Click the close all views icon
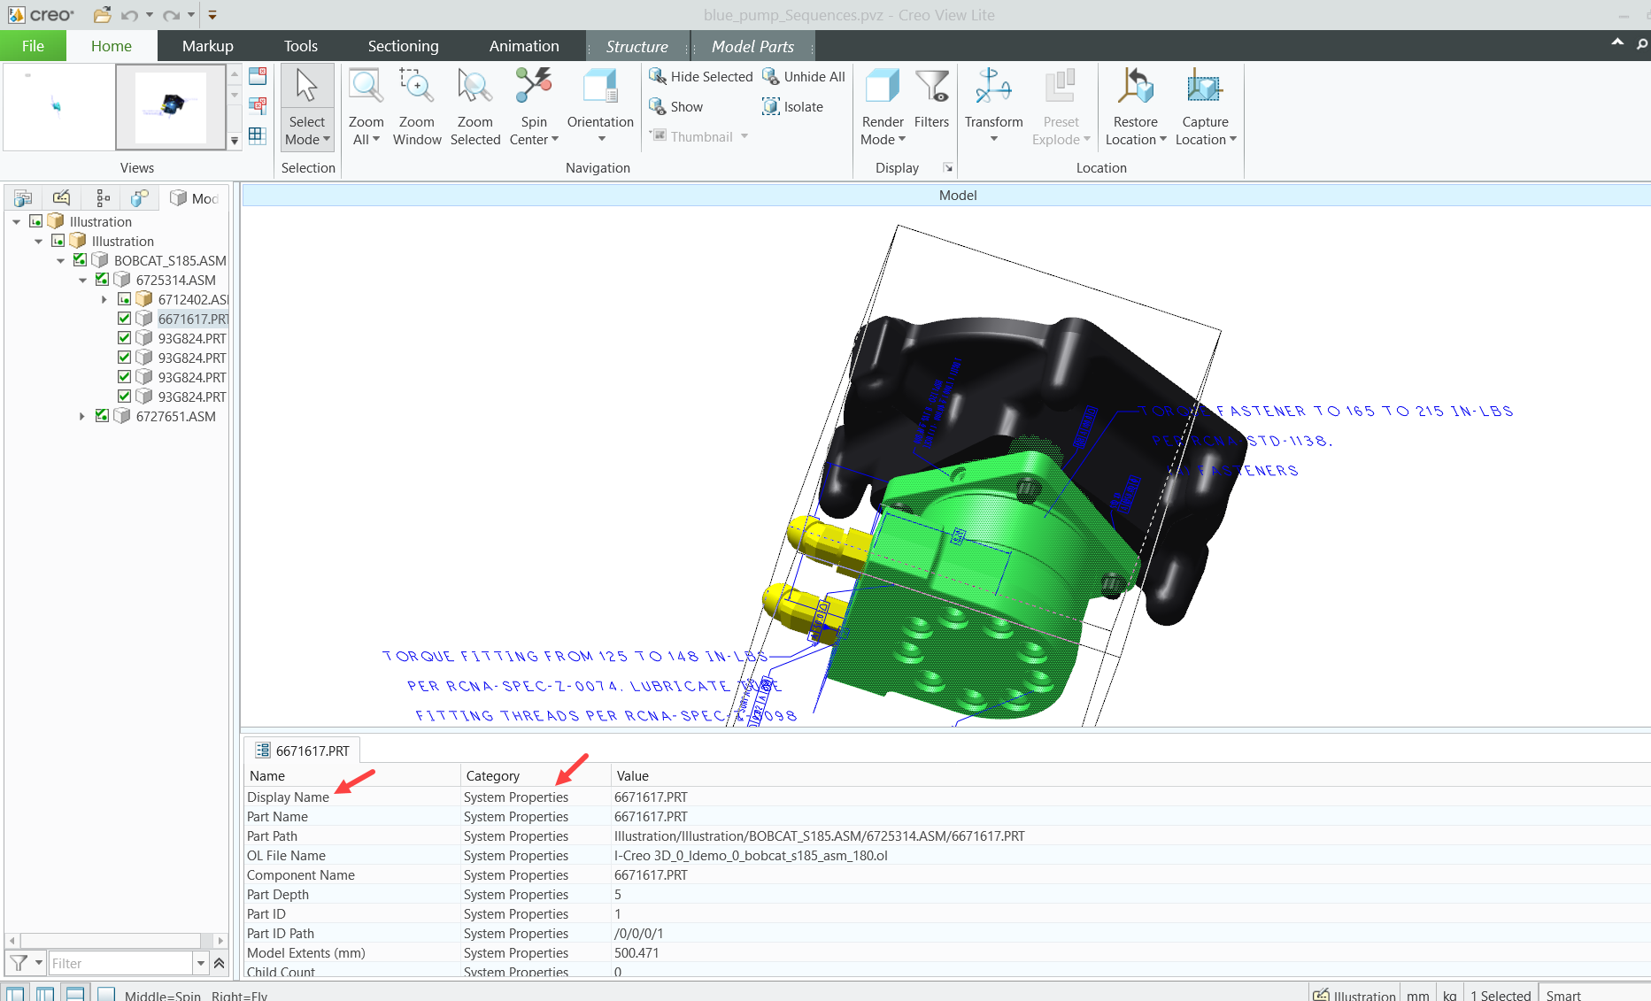This screenshot has height=1001, width=1651. [x=258, y=106]
